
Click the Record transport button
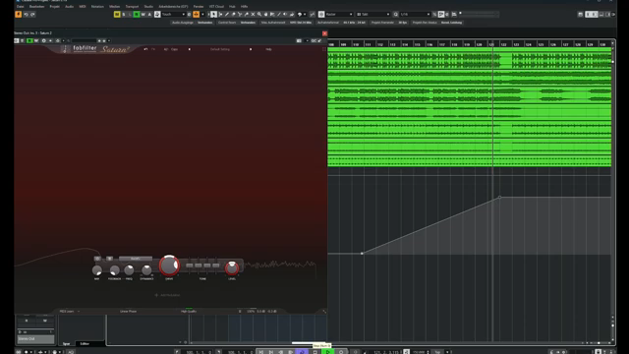[341, 352]
